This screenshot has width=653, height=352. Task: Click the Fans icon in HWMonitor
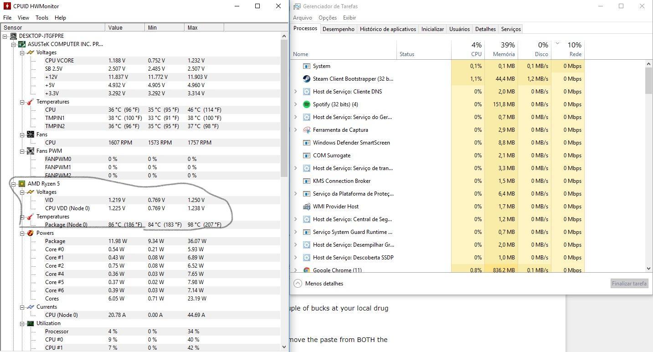click(31, 135)
